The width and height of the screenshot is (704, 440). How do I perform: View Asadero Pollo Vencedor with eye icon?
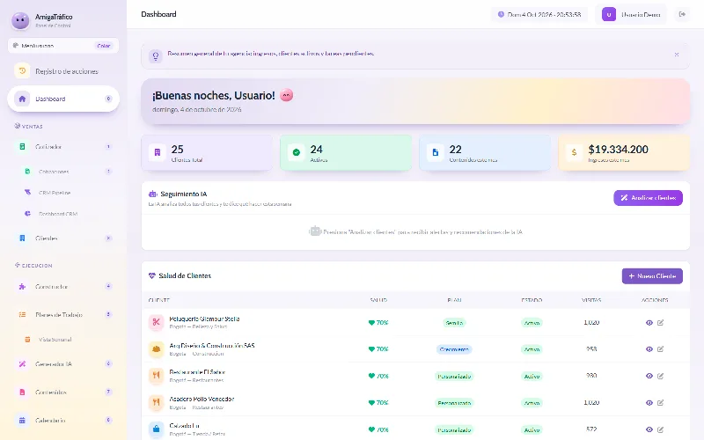pyautogui.click(x=649, y=403)
